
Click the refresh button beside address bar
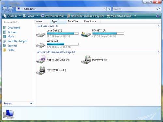(x=109, y=9)
